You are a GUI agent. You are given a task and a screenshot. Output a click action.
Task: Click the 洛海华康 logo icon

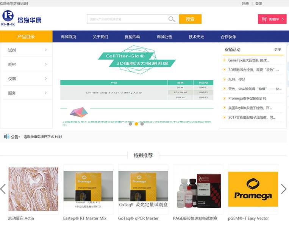(x=8, y=16)
